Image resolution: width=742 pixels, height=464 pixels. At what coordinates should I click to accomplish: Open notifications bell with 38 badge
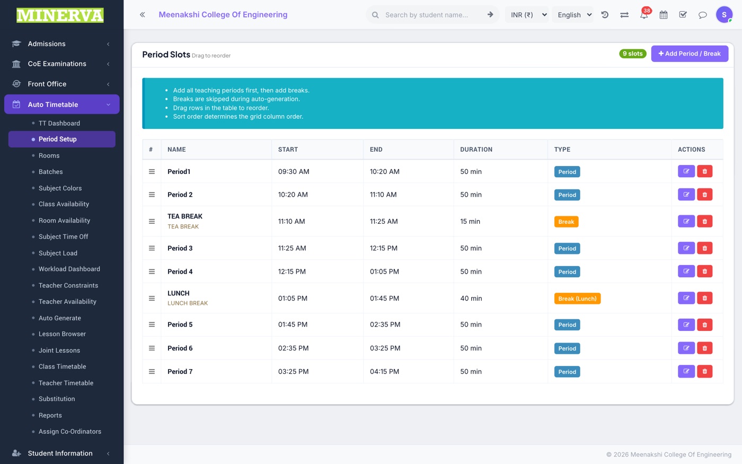pos(644,14)
